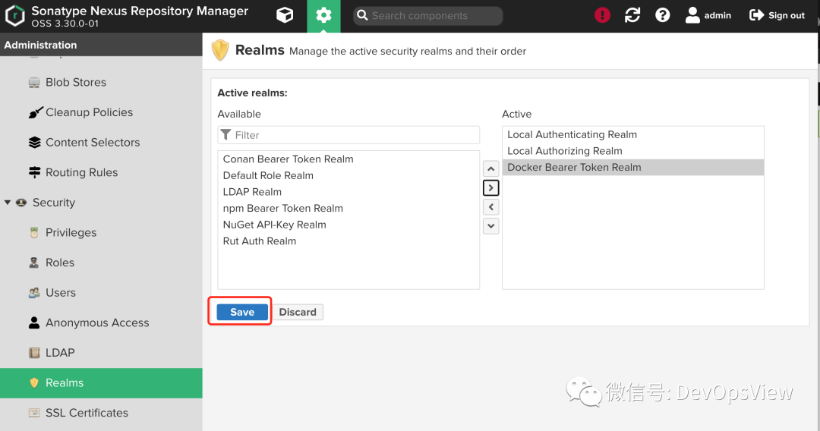Click the refresh icon in header
820x431 pixels.
click(x=632, y=15)
